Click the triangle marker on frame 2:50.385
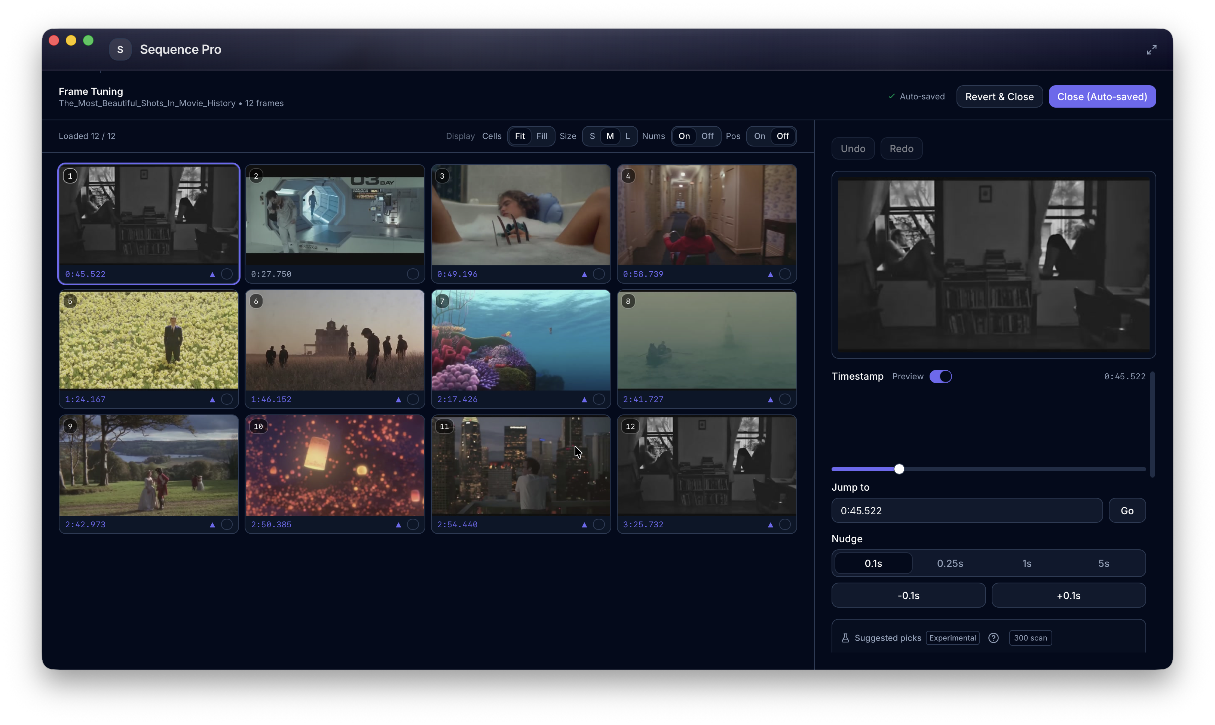The width and height of the screenshot is (1215, 725). 398,525
